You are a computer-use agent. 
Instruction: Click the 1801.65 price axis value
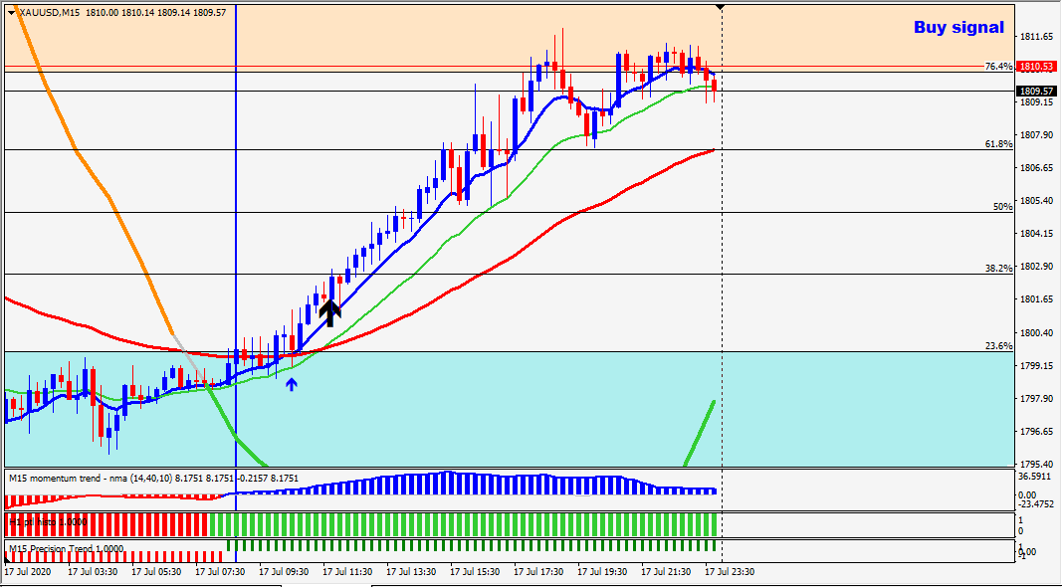click(1036, 299)
